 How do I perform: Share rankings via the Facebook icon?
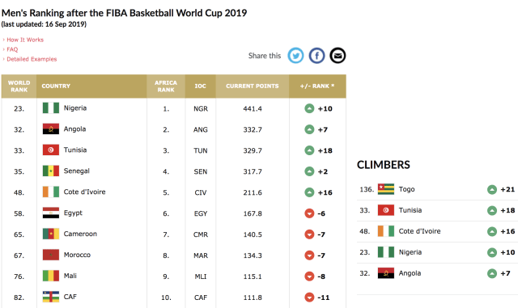[316, 56]
